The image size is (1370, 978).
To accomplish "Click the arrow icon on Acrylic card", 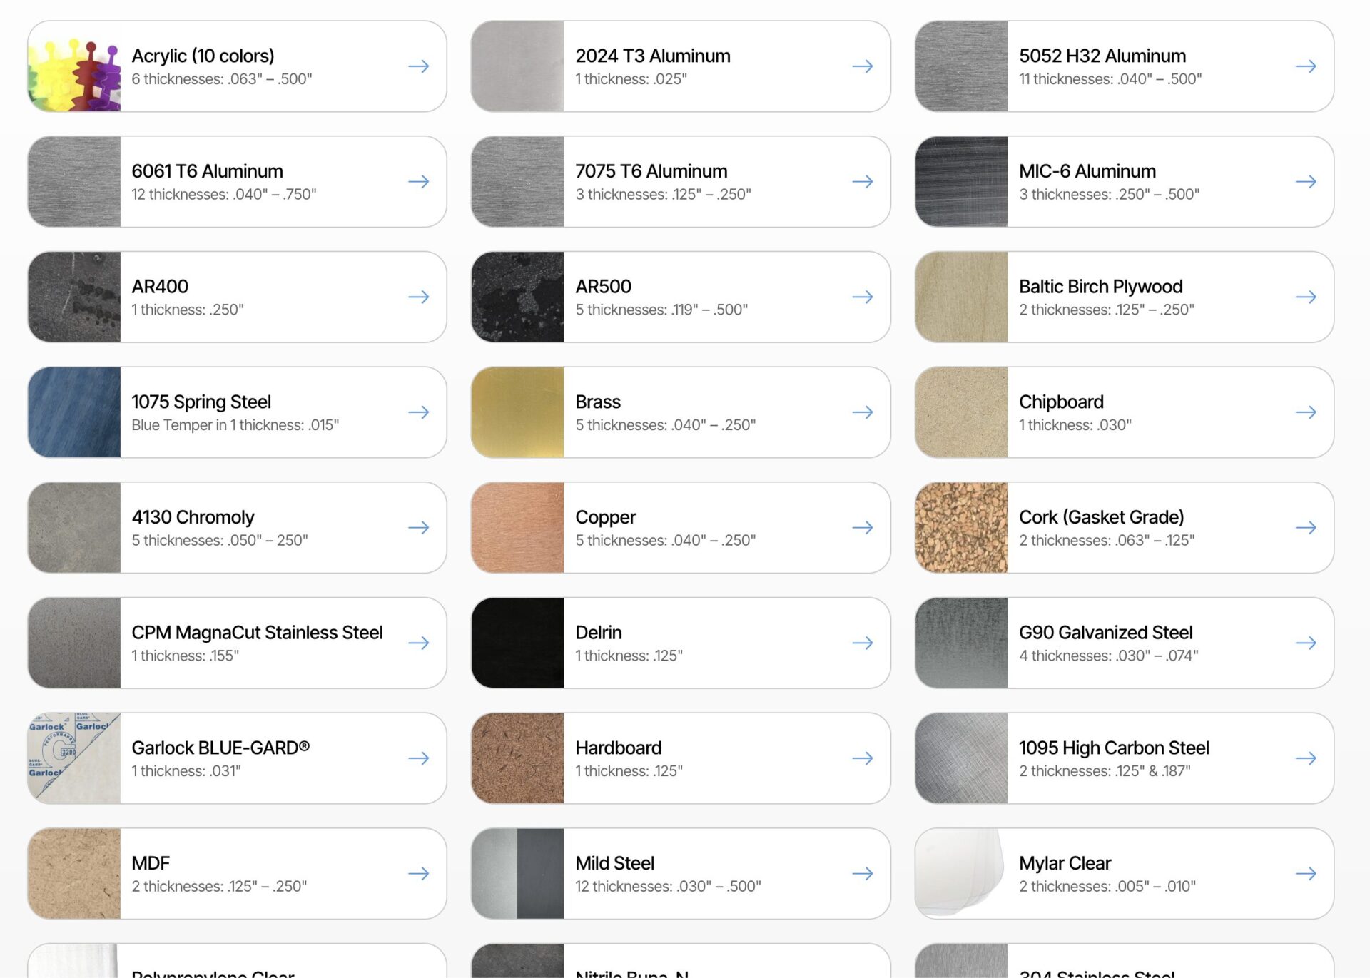I will point(419,66).
